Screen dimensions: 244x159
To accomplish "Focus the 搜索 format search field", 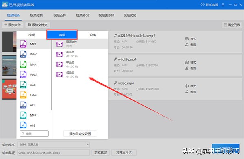I will click(x=34, y=134).
